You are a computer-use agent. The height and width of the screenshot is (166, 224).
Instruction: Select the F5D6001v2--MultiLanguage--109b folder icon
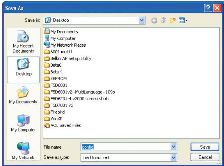click(47, 92)
